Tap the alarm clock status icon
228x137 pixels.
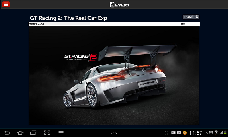point(211,133)
